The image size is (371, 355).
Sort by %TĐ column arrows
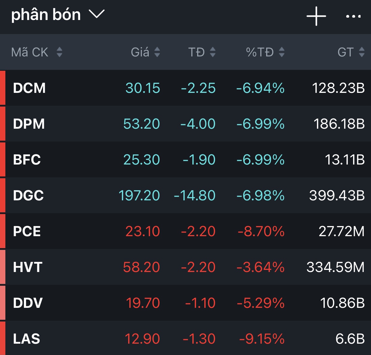click(281, 52)
